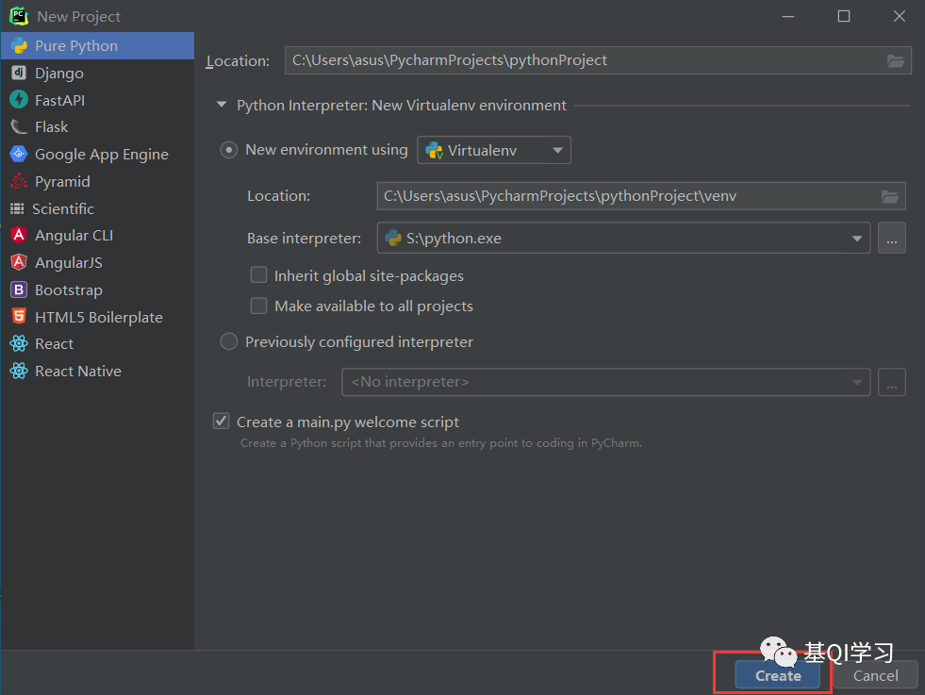
Task: Click the ellipsis button beside Base interpreter
Action: [891, 239]
